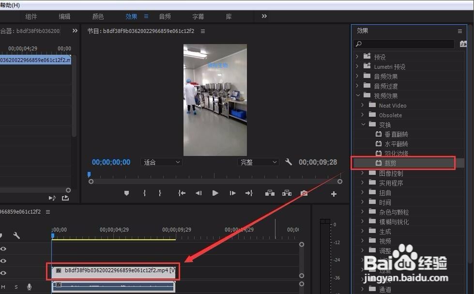
Task: Toggle visibility of middle video track
Action: click(x=3, y=261)
